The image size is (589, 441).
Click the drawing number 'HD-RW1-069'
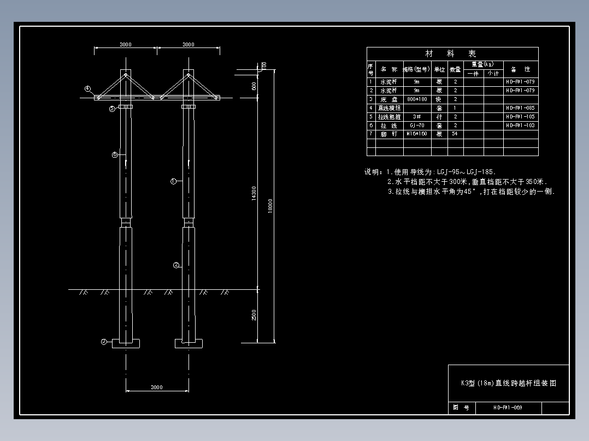[508, 408]
